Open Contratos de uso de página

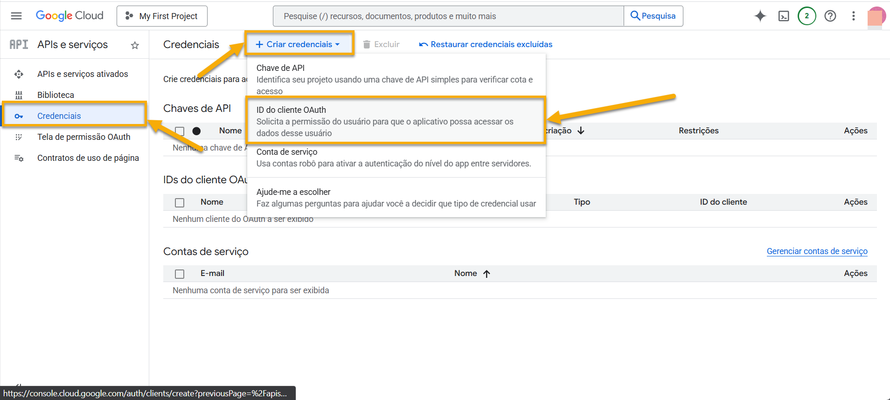pos(88,158)
